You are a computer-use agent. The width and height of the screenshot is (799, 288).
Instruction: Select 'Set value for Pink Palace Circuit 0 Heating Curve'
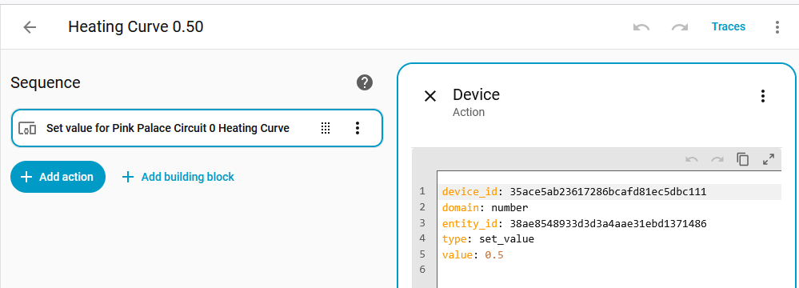168,129
